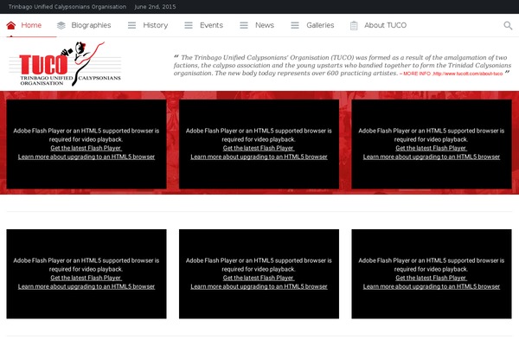Open the News menu item

pos(265,25)
